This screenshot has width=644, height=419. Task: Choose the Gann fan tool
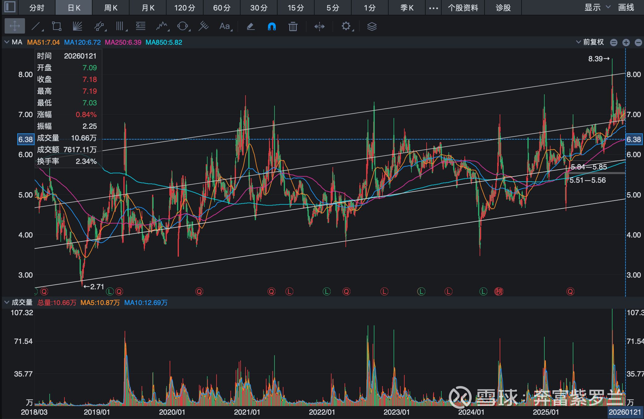[x=77, y=26]
